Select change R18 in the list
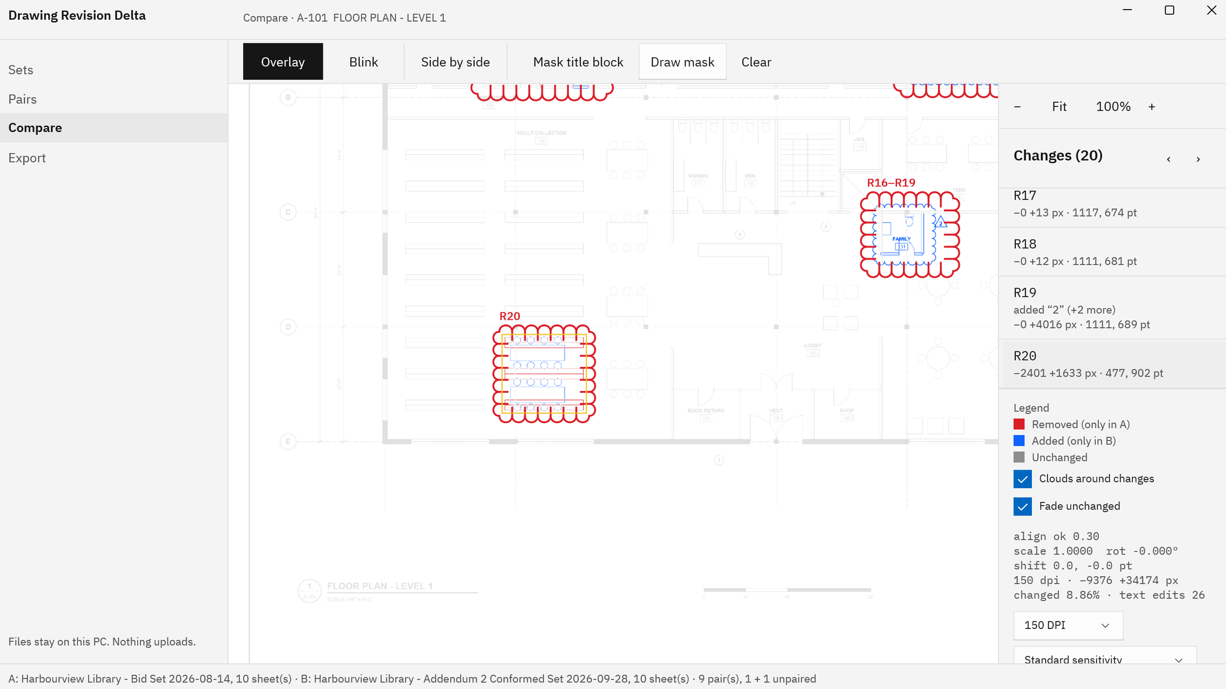The height and width of the screenshot is (689, 1226). coord(1112,252)
